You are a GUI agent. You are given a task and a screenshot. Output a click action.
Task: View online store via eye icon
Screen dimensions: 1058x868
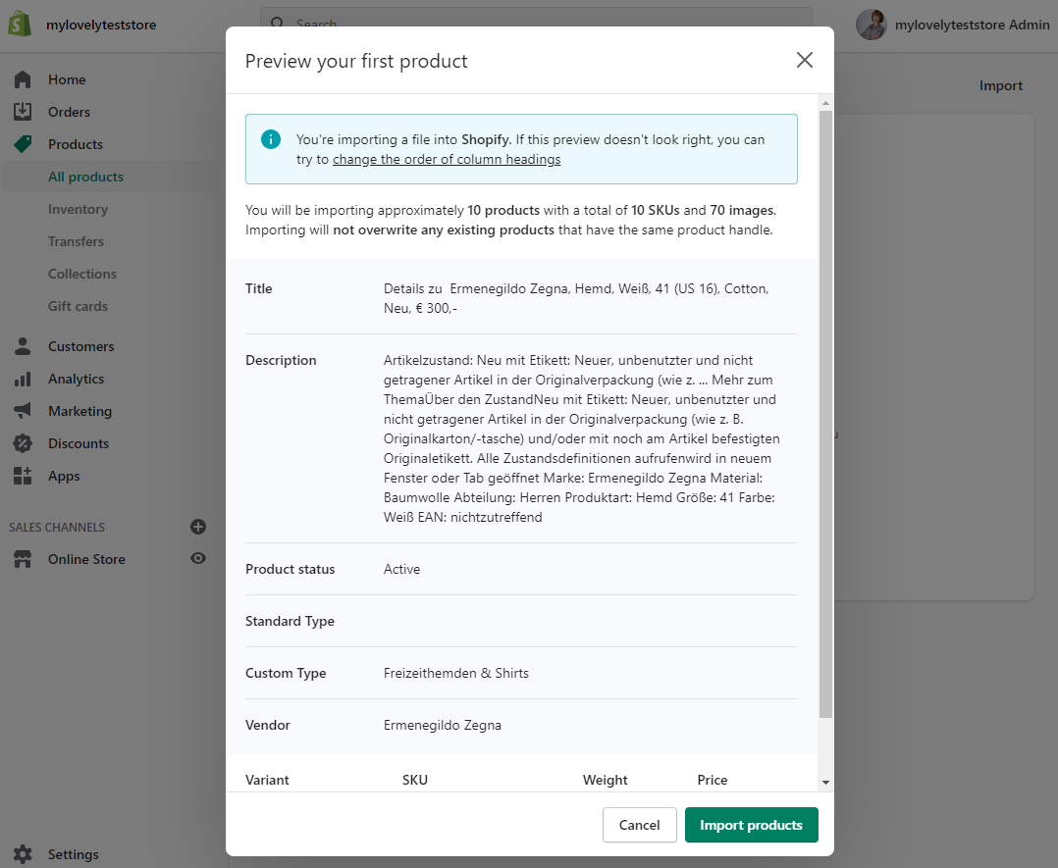tap(197, 558)
